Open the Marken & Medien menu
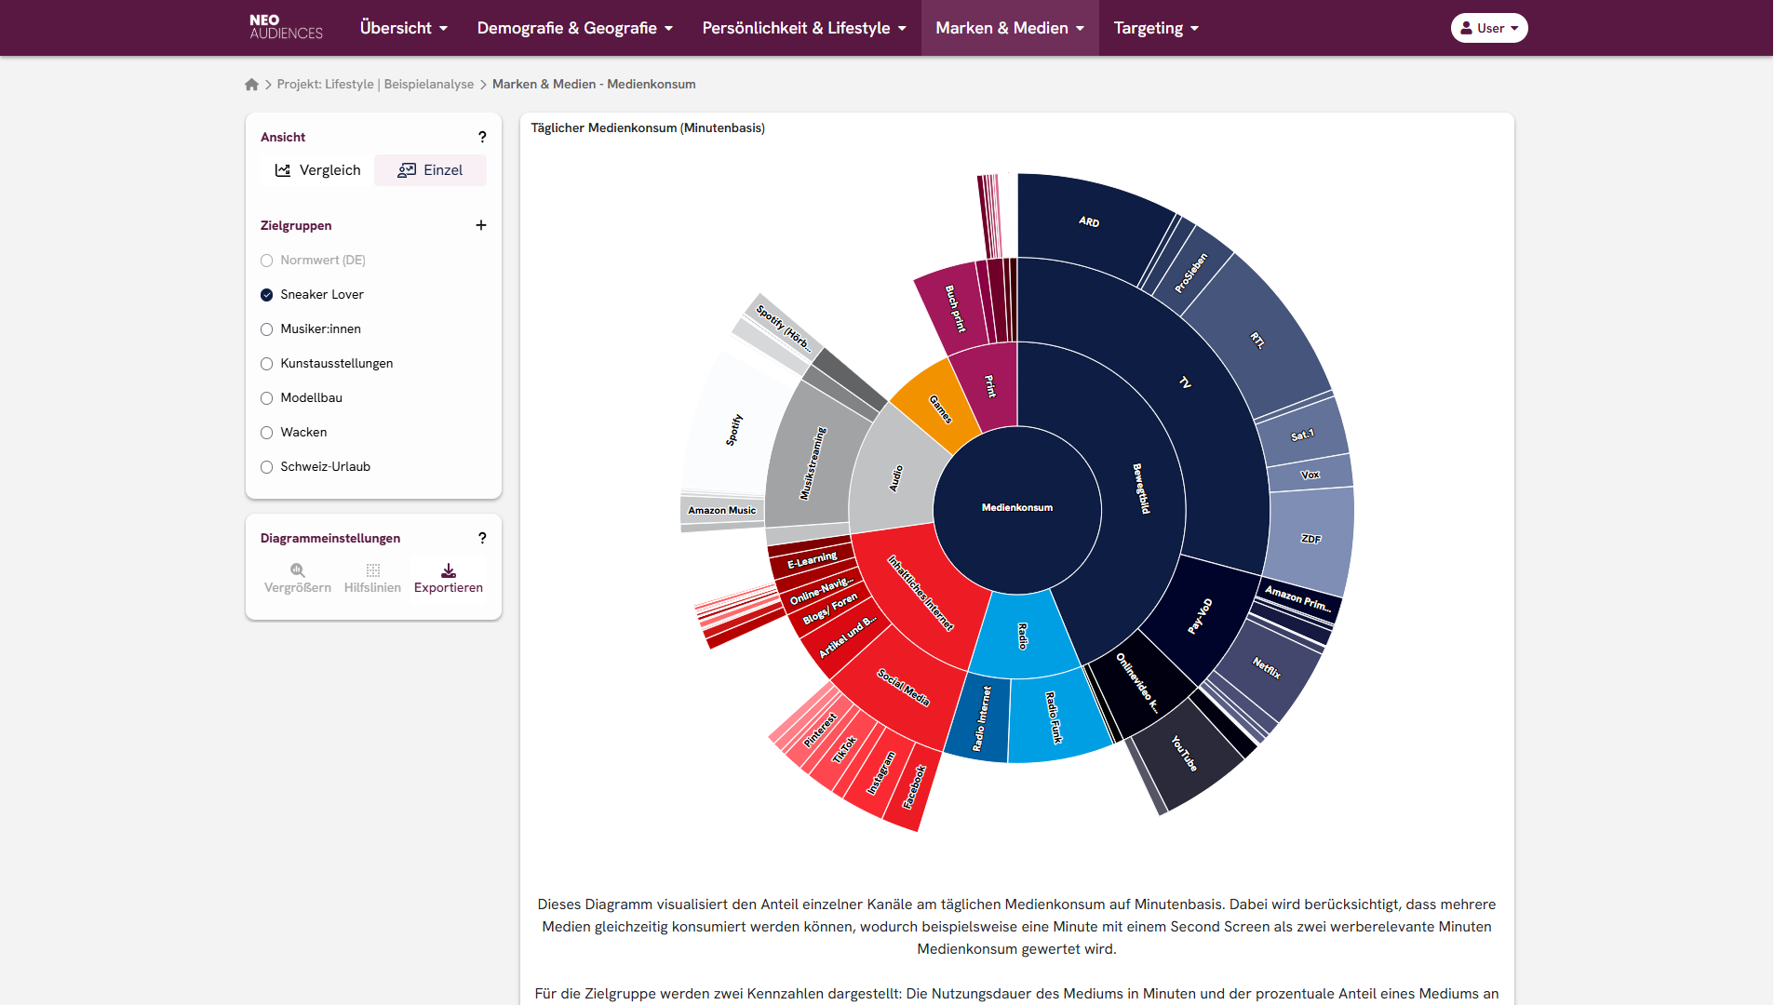 [x=1009, y=28]
